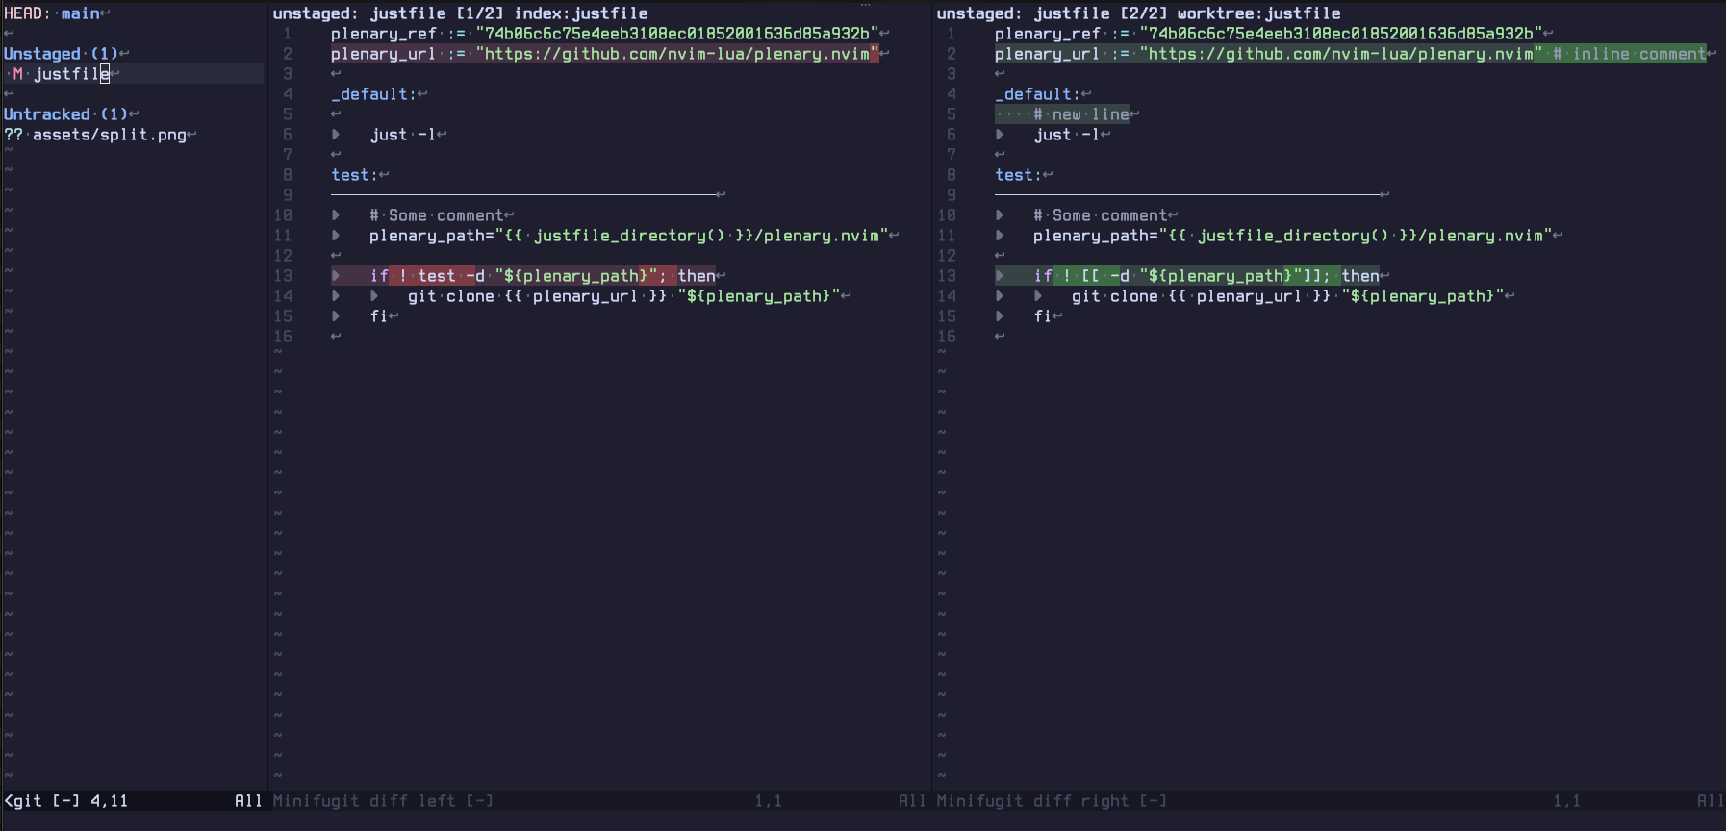
Task: Click plenary_path assignment in right pane
Action: pyautogui.click(x=1293, y=236)
